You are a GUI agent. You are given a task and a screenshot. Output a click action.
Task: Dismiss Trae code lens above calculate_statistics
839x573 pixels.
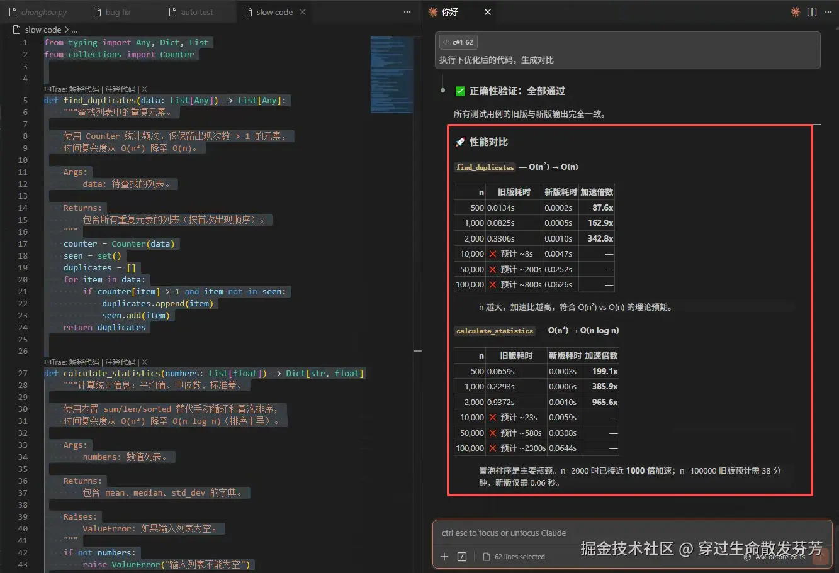(x=145, y=362)
